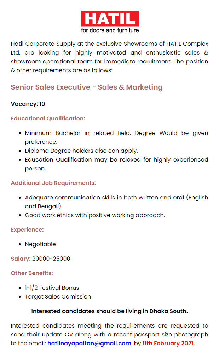This screenshot has height=357, width=219.
Task: Click the red '11th February 2021' deadline text
Action: coord(168,343)
